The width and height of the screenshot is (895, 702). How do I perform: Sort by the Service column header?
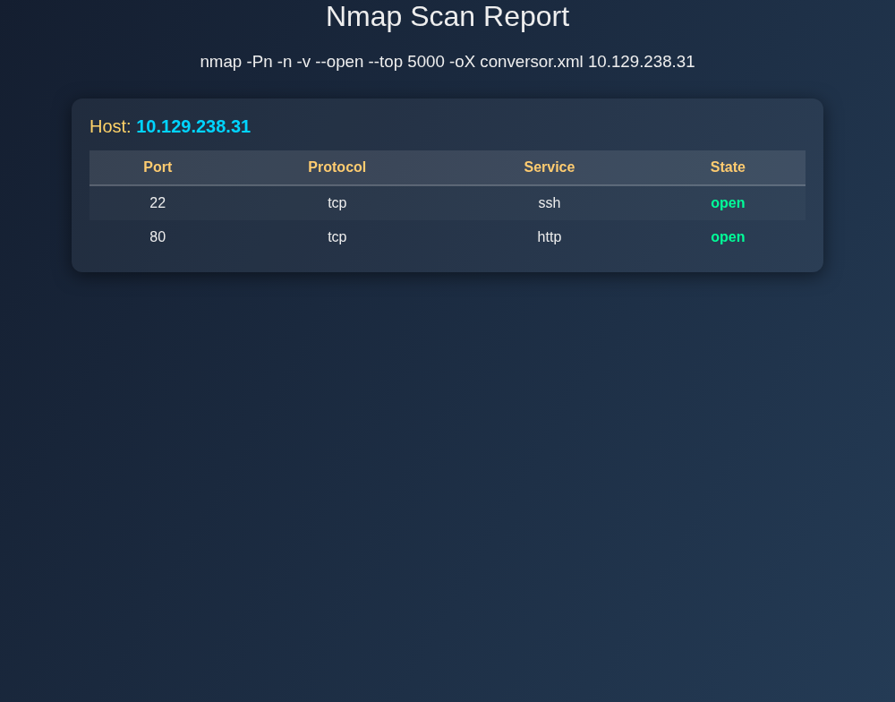pos(549,167)
